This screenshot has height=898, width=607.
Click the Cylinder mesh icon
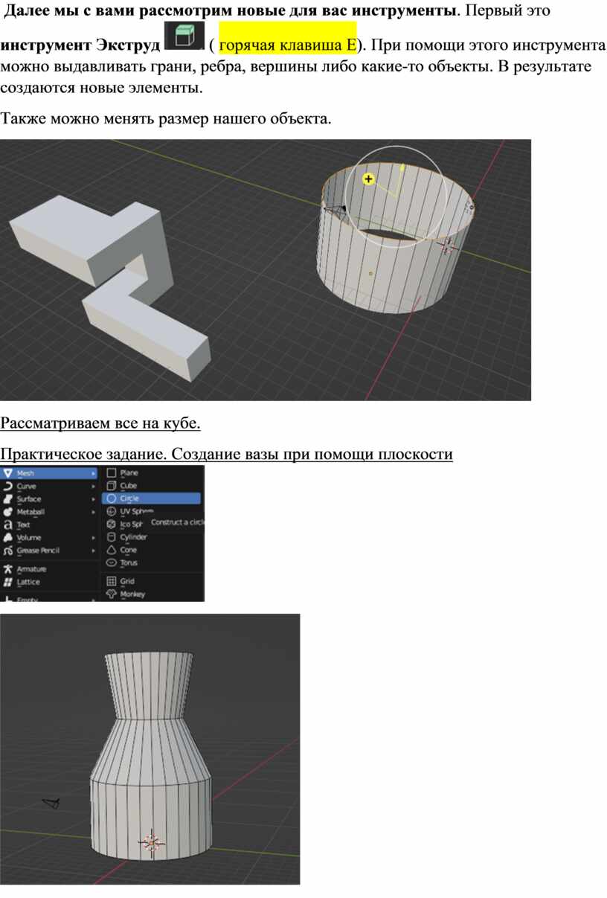(111, 536)
